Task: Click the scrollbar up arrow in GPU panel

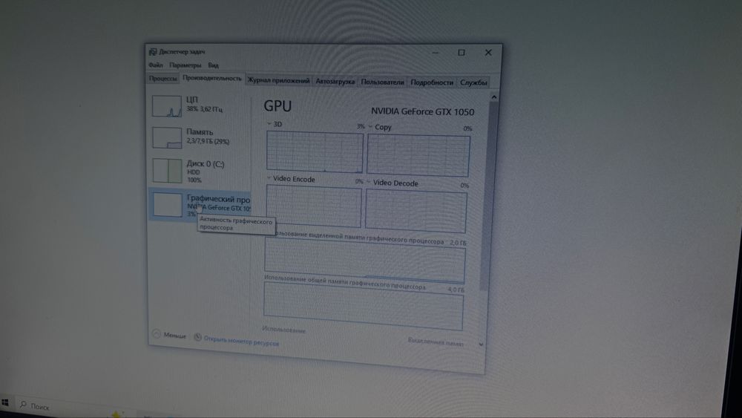Action: point(494,97)
